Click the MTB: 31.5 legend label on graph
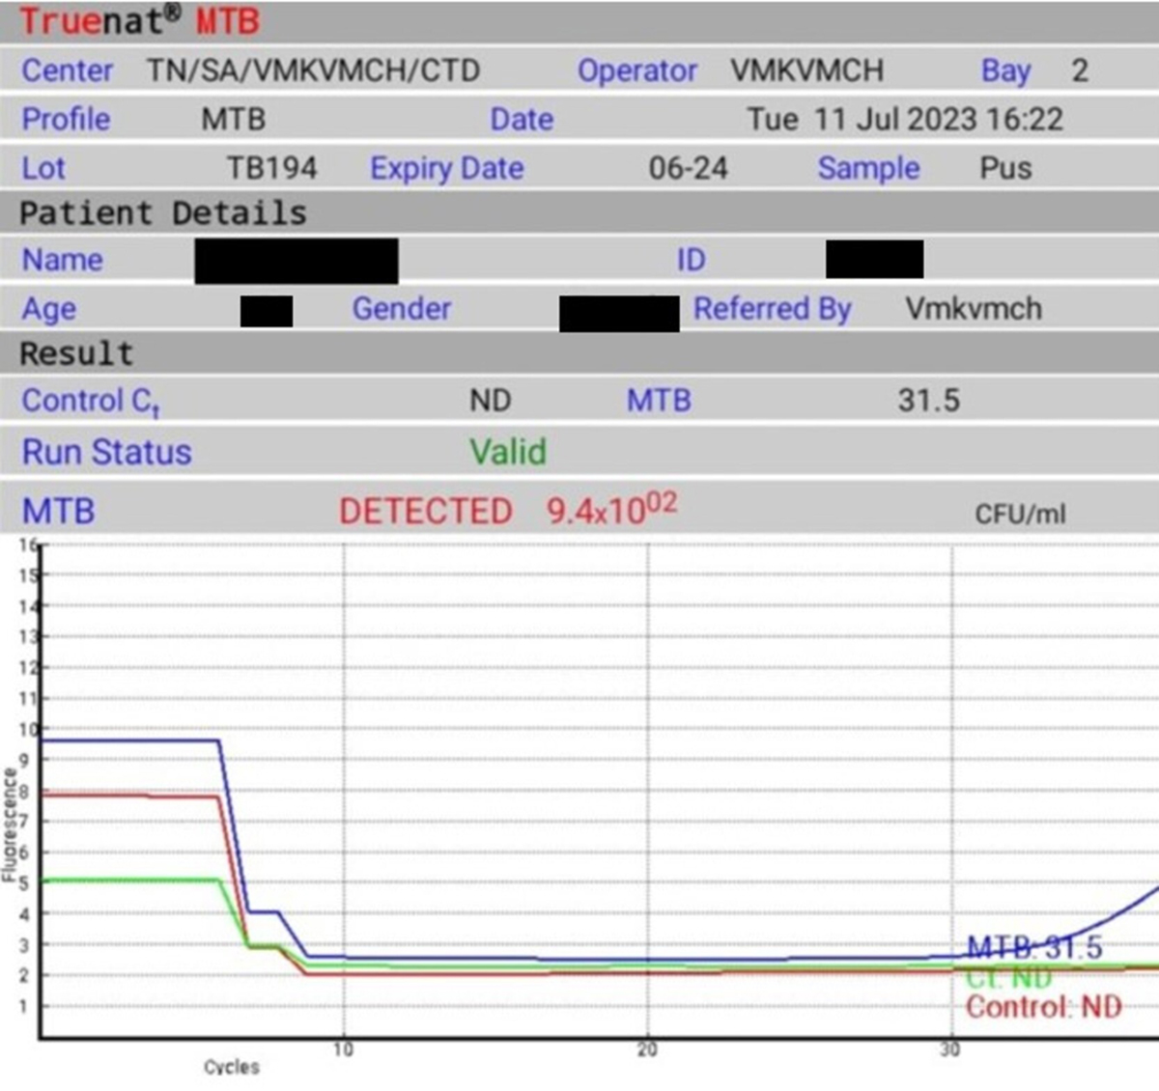 tap(1033, 947)
